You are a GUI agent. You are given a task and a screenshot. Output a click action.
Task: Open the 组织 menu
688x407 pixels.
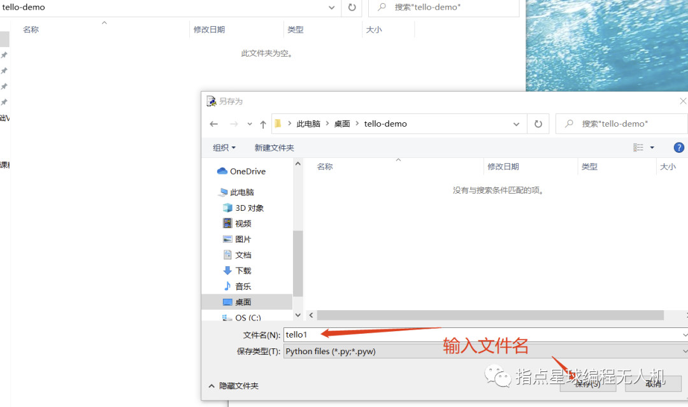224,148
